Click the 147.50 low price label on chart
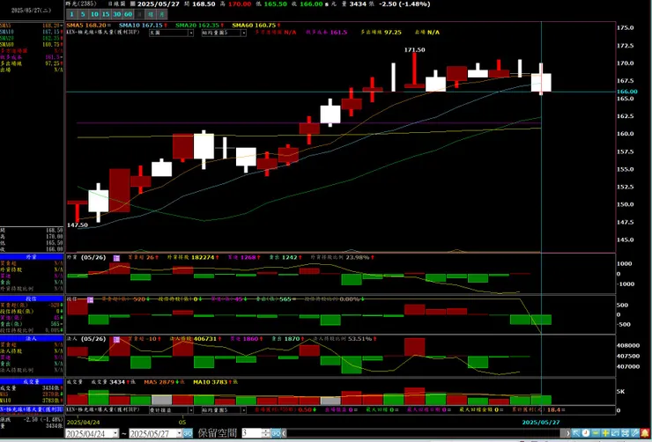Screen dimensions: 652x442 point(78,225)
